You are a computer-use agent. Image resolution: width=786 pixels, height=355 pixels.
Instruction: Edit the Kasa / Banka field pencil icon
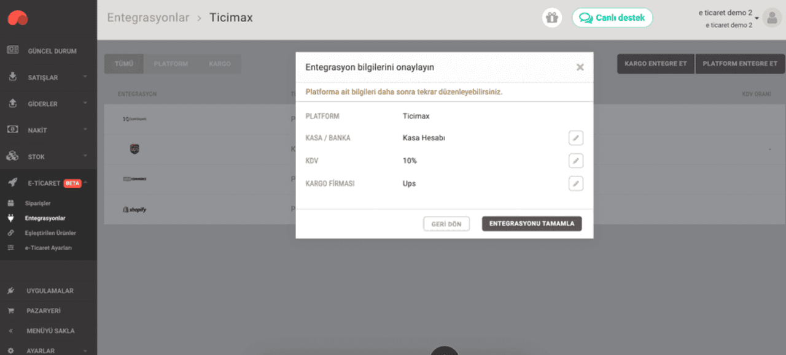[x=575, y=138]
